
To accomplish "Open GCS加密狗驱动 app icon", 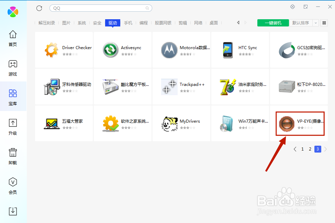I will point(287,50).
